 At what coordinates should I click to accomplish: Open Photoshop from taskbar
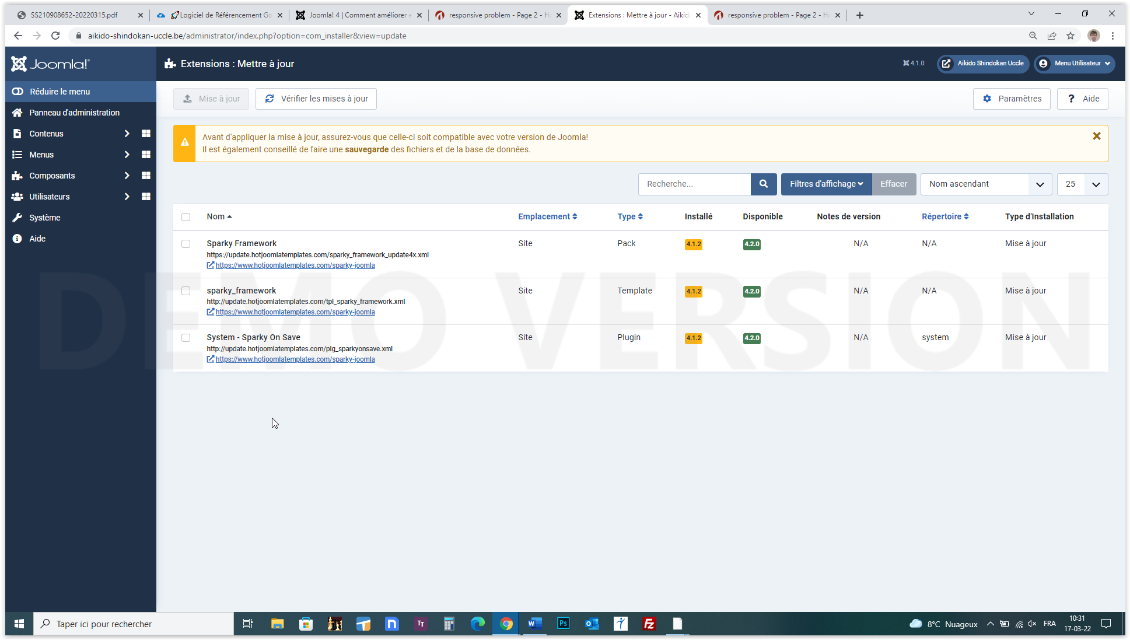(564, 624)
